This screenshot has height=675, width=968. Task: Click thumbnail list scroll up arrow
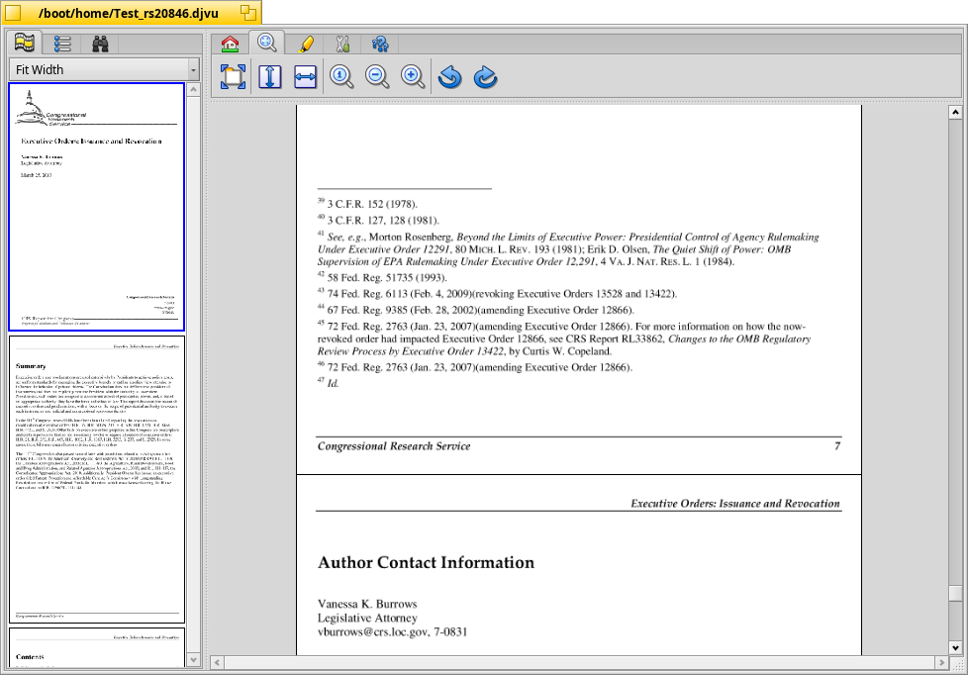193,89
